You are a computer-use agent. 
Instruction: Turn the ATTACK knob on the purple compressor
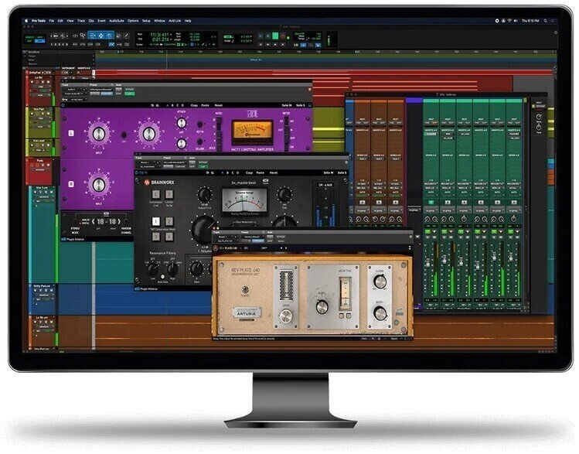[181, 123]
